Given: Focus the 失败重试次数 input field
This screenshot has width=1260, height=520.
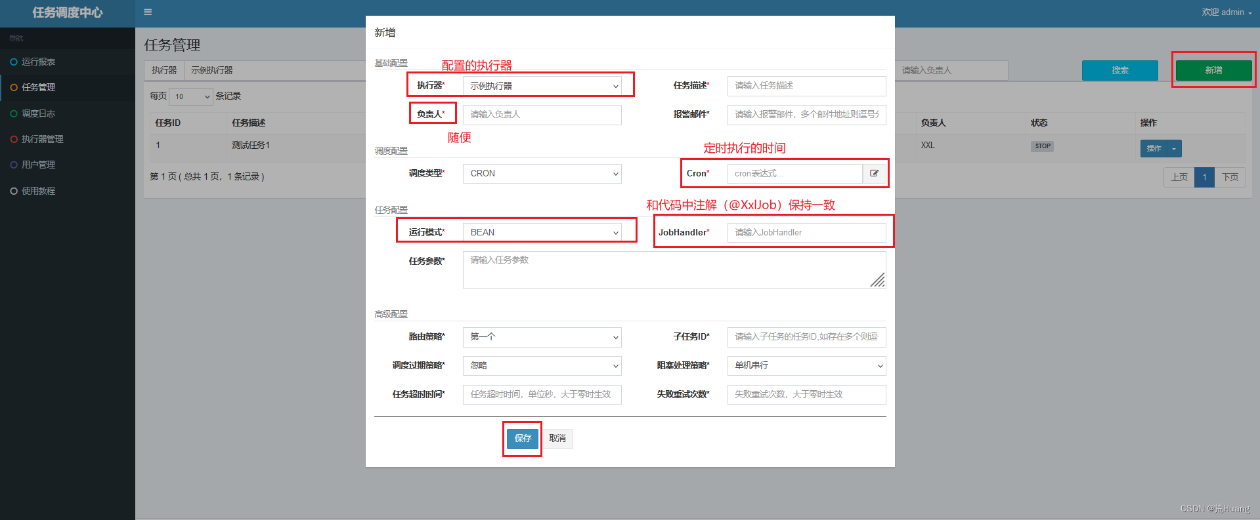Looking at the screenshot, I should point(806,395).
